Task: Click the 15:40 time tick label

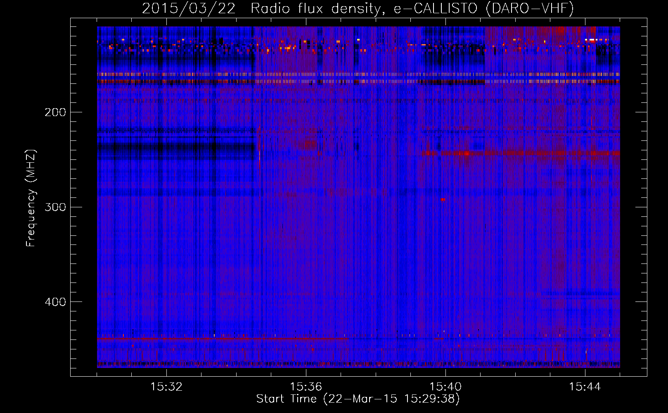Action: pyautogui.click(x=445, y=387)
